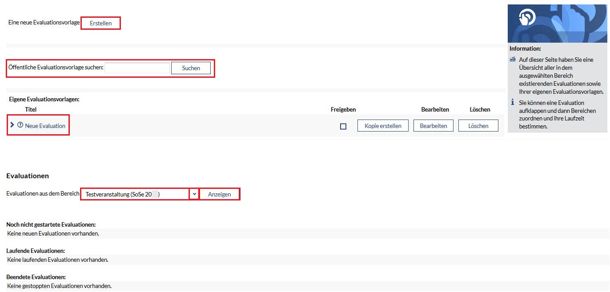
Task: Click the Suchen button
Action: coord(191,68)
